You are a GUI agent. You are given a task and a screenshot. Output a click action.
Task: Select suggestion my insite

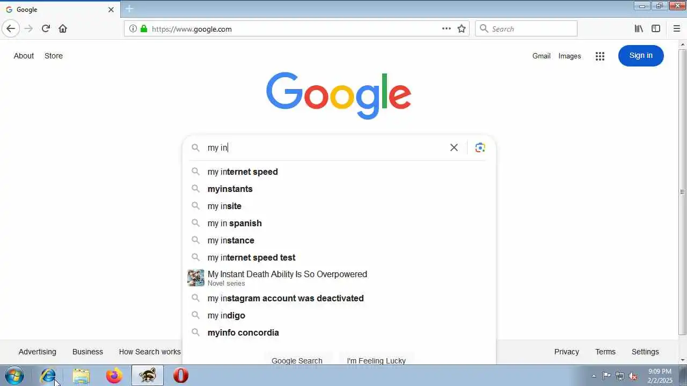[339, 206]
